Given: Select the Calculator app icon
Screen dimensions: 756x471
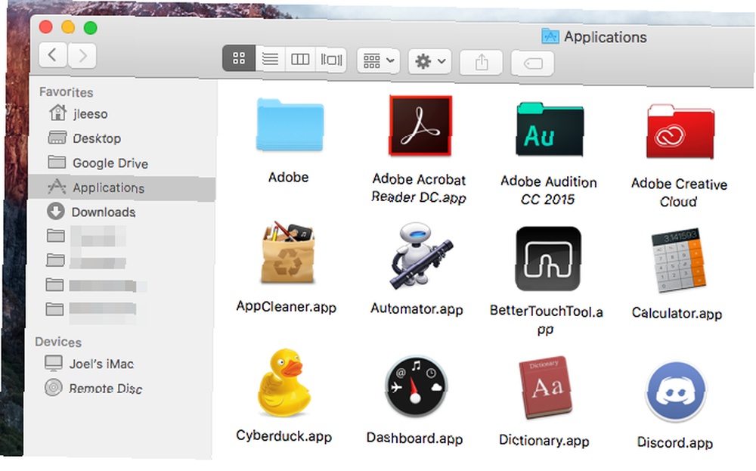Looking at the screenshot, I should click(678, 260).
